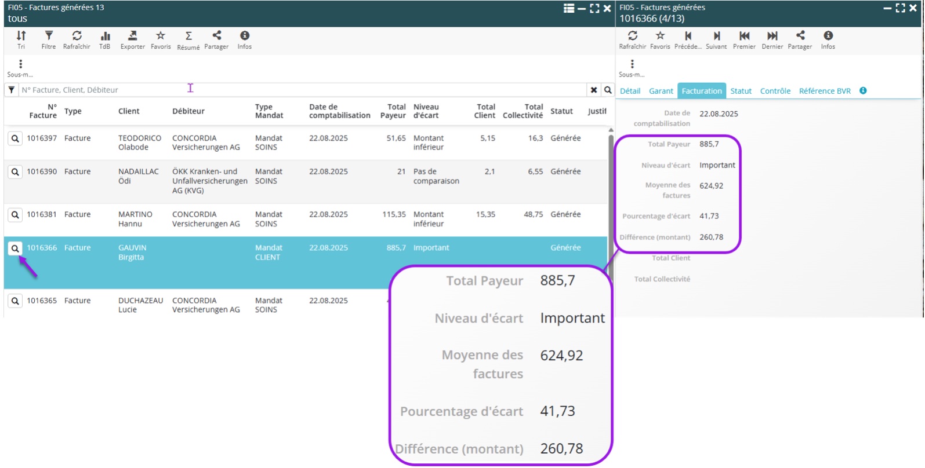Open details of invoice 1016397
925x468 pixels.
[15, 138]
